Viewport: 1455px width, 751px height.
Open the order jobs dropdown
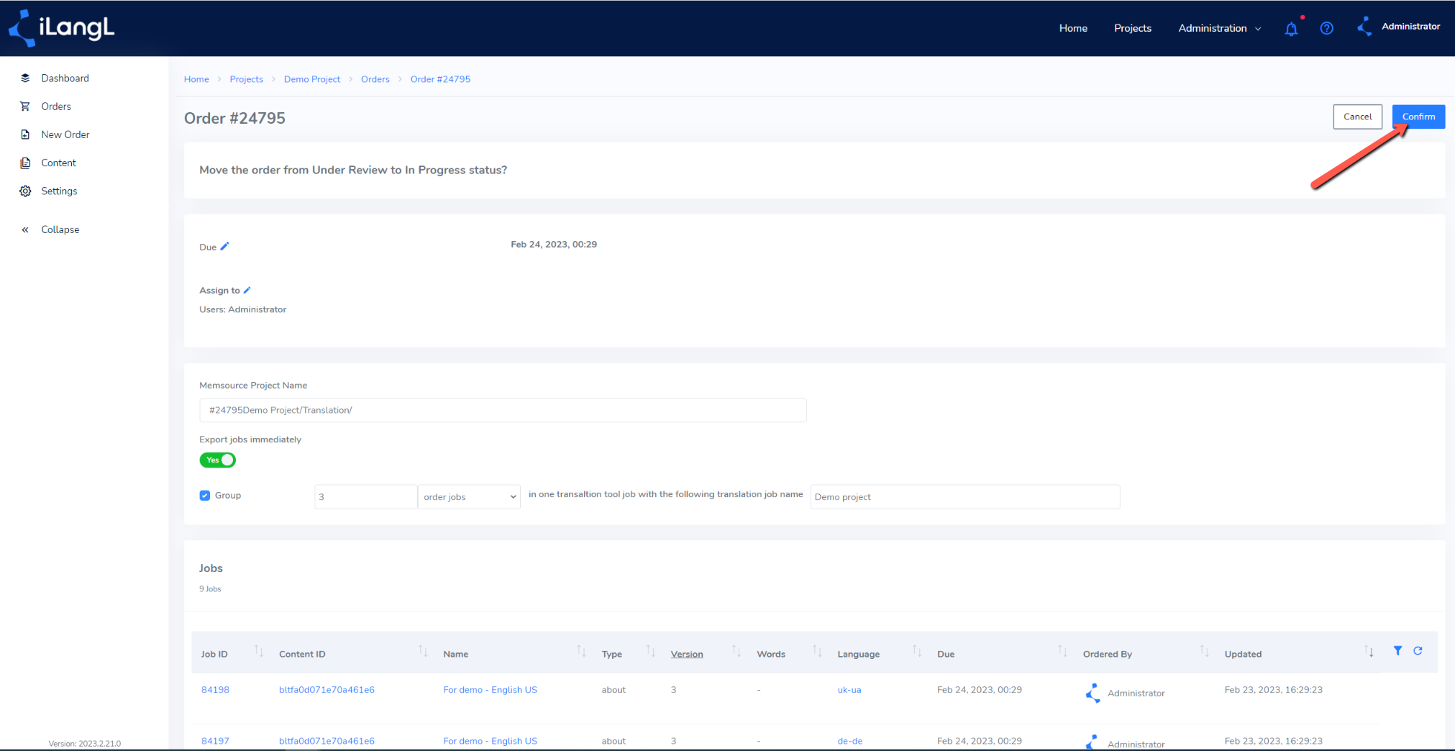[x=469, y=497]
